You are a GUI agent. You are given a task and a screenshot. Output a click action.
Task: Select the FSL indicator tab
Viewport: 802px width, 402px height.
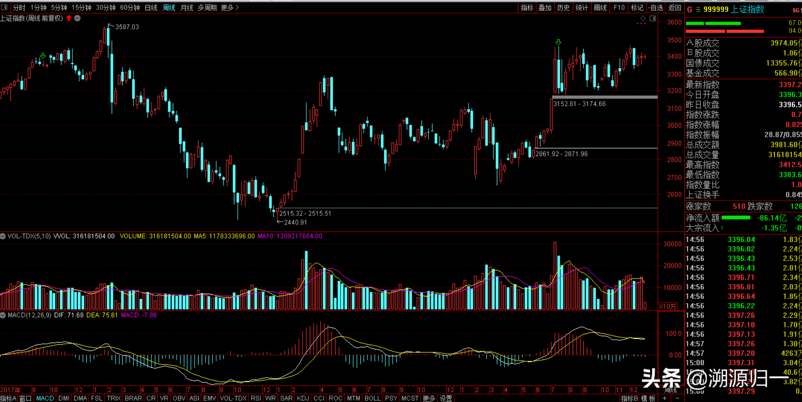97,398
